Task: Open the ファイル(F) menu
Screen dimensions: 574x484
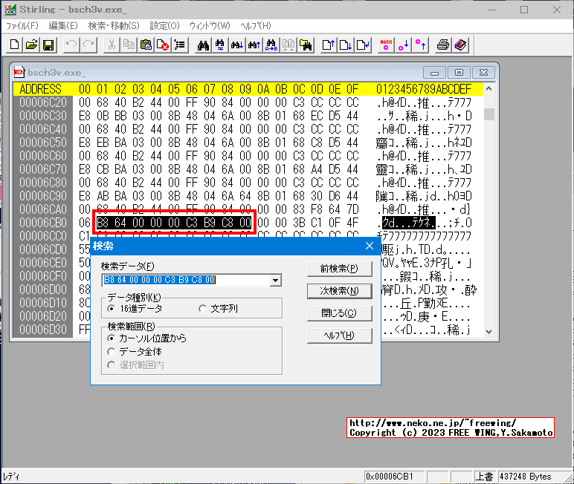Action: click(x=22, y=26)
